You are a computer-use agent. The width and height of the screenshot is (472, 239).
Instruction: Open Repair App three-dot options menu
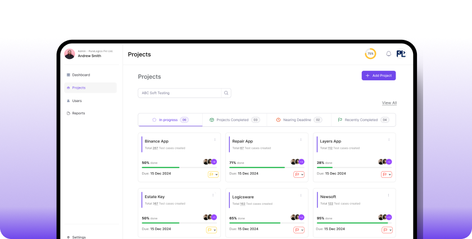click(x=302, y=140)
